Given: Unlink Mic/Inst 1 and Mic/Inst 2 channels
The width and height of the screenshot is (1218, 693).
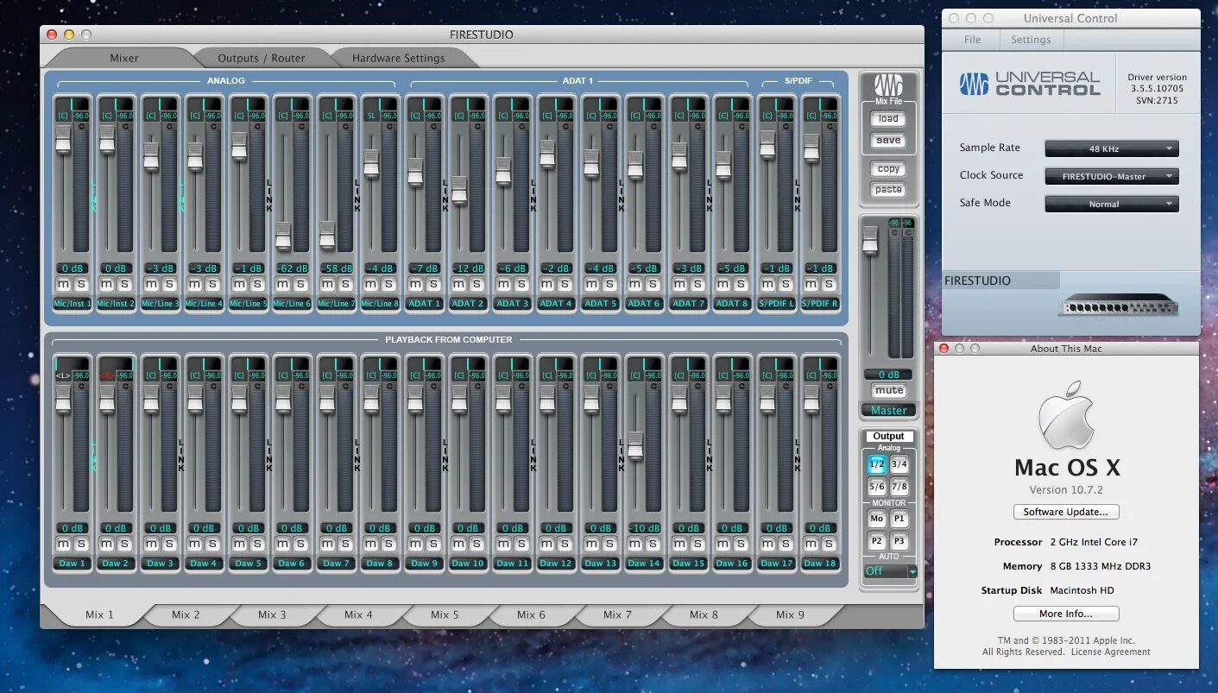Looking at the screenshot, I should [x=93, y=195].
